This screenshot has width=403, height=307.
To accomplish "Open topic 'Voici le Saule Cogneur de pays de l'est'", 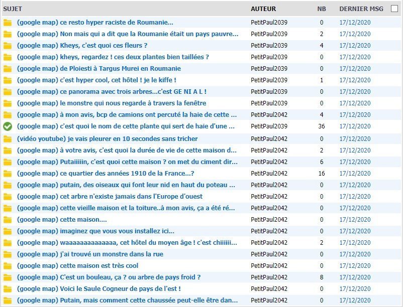I will 99,289.
